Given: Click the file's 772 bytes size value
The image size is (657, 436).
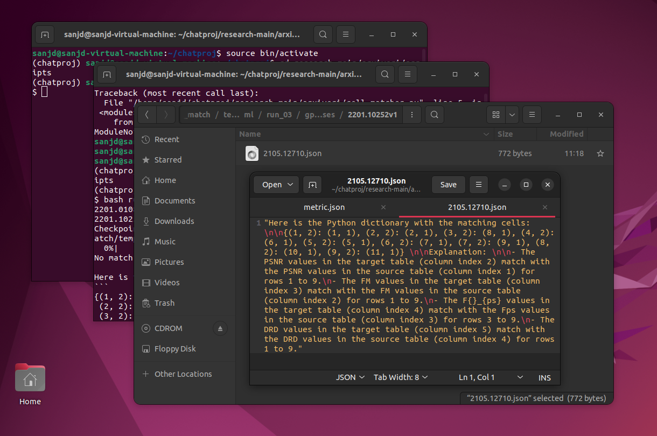Looking at the screenshot, I should (515, 153).
